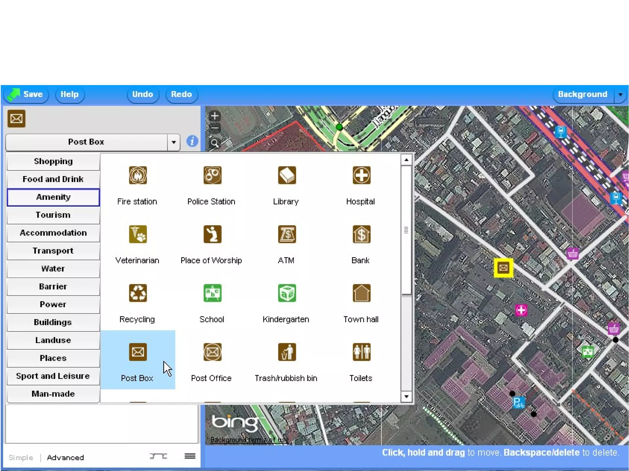Screen dimensions: 629x471
Task: Select the Police Station icon
Action: [212, 175]
